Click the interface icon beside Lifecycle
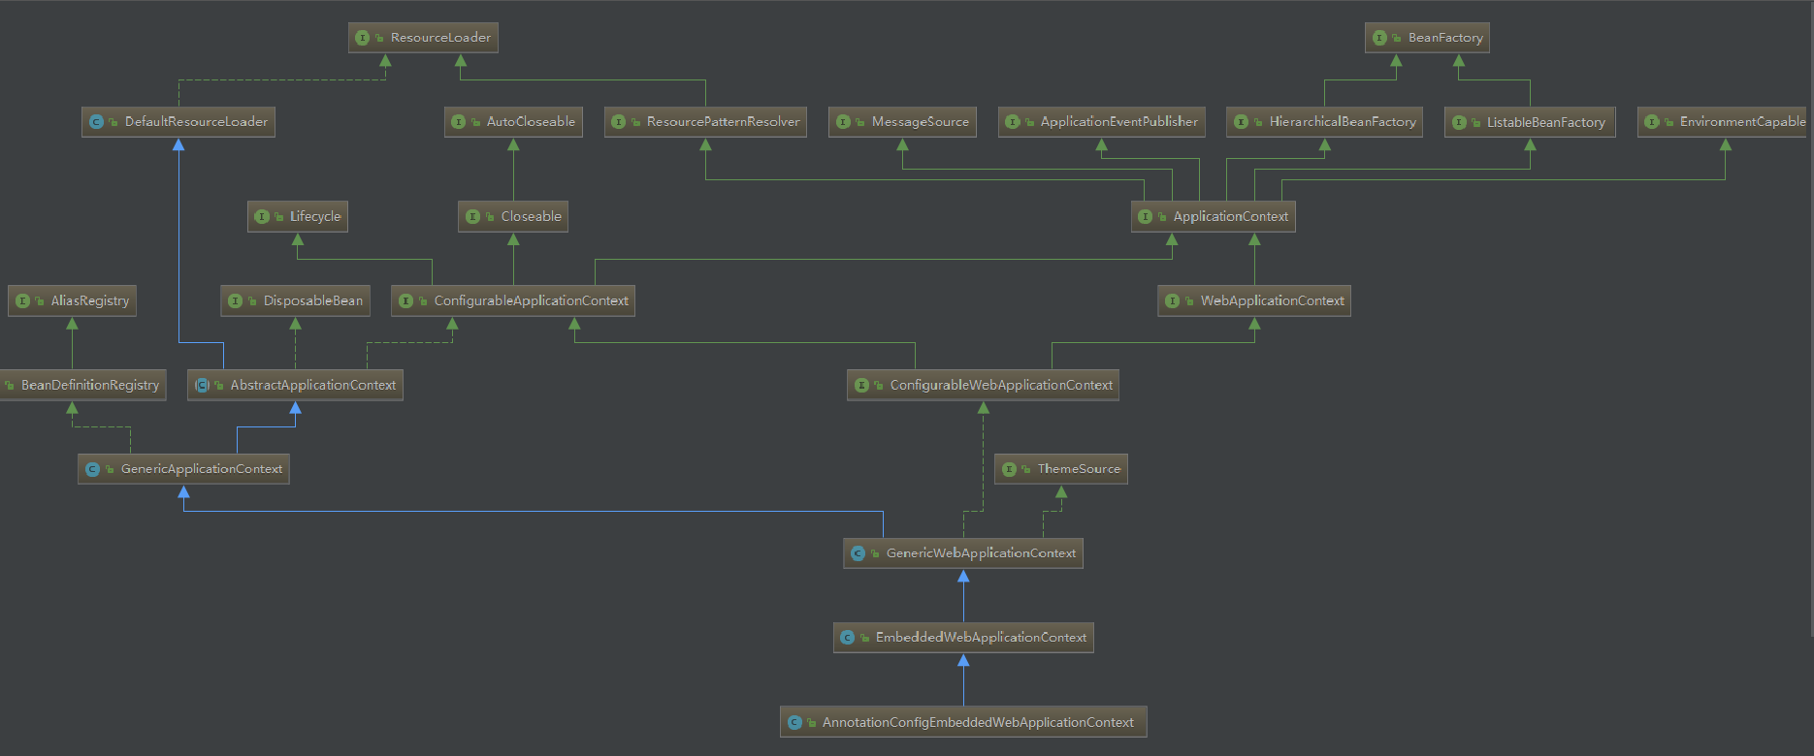The width and height of the screenshot is (1814, 756). 262,217
